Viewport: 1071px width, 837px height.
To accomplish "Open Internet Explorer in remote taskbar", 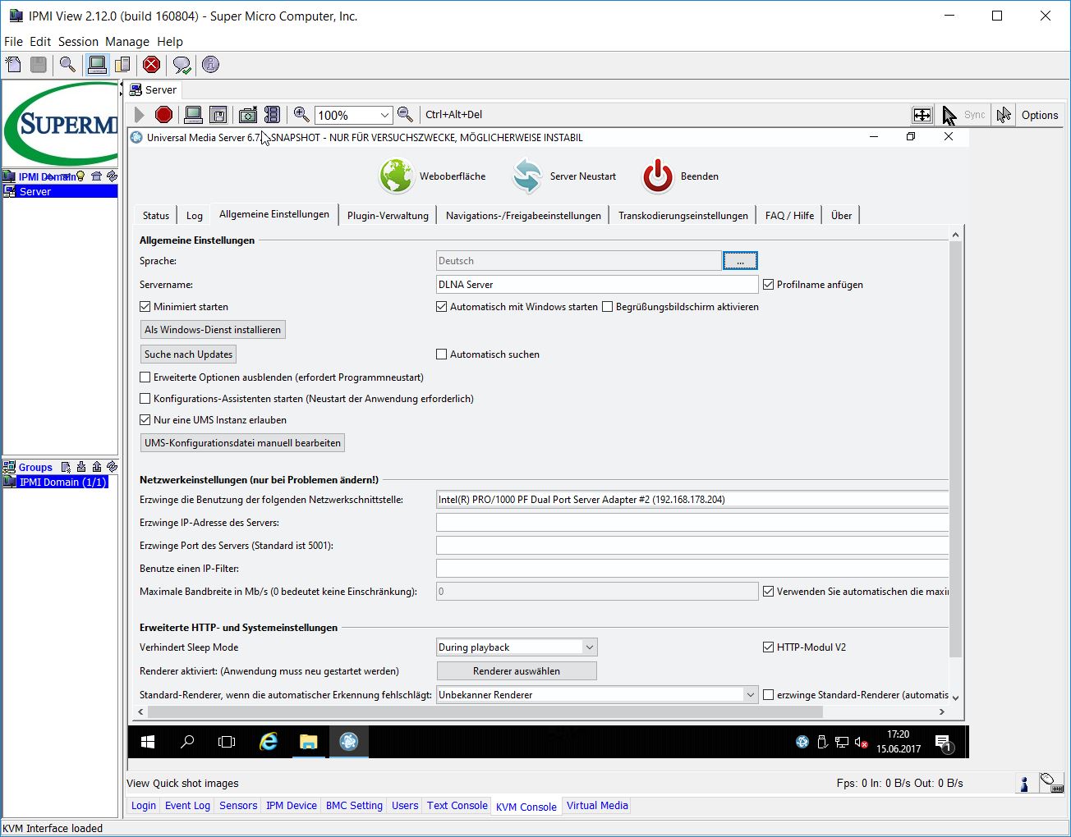I will (268, 742).
